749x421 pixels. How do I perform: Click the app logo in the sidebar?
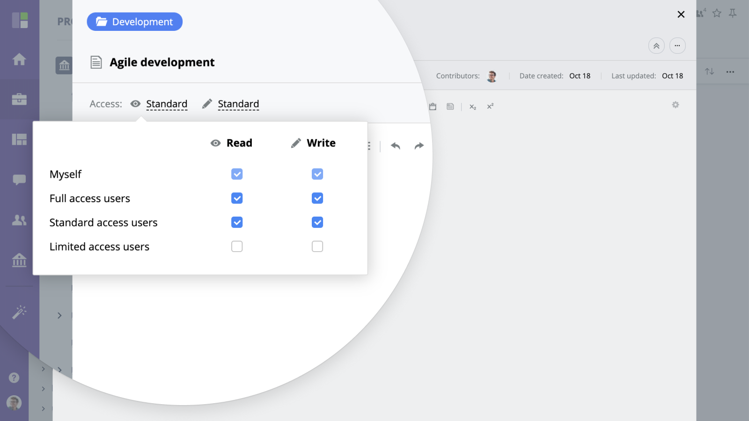pyautogui.click(x=20, y=20)
